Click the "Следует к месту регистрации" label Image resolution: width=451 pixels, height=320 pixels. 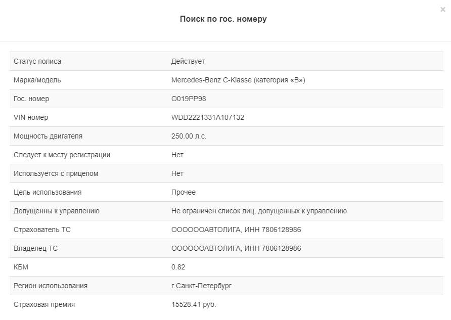(x=62, y=155)
